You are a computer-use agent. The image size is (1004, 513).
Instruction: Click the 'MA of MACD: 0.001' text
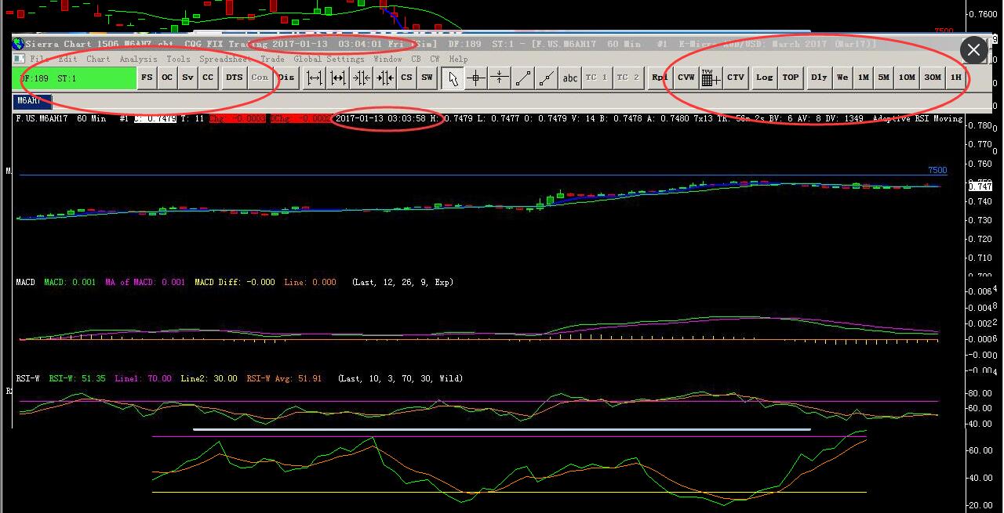click(x=145, y=282)
